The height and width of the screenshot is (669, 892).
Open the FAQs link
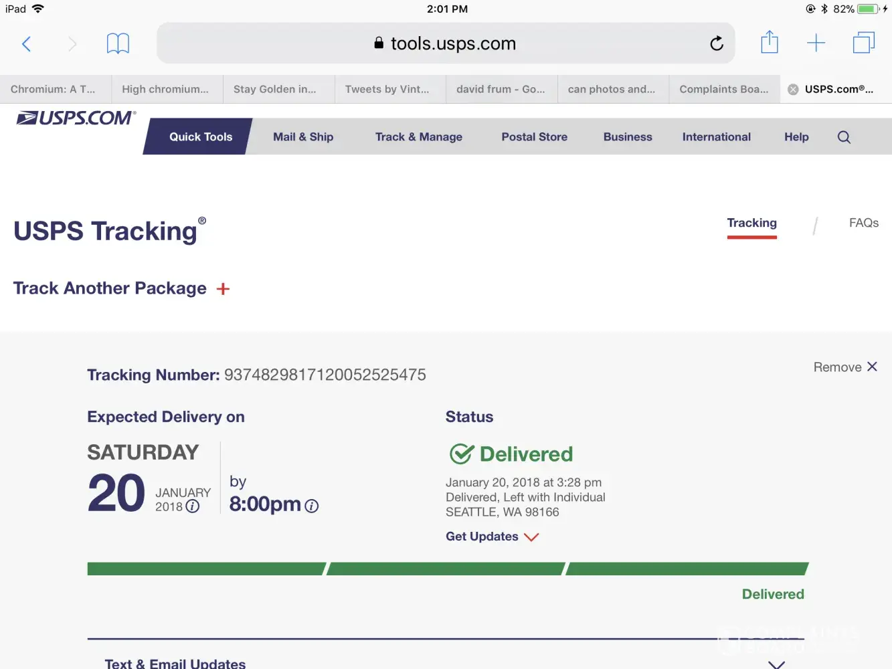[x=863, y=223]
